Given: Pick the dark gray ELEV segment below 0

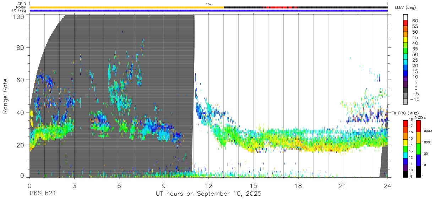Looking at the screenshot, I should [x=405, y=91].
